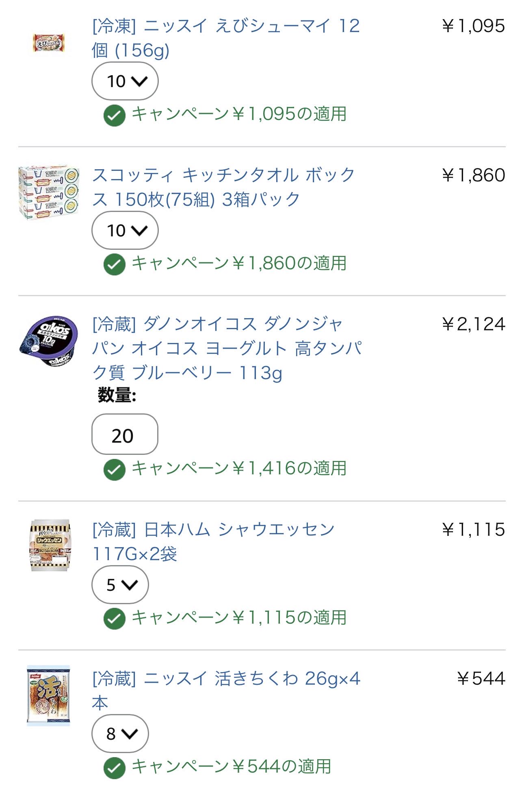This screenshot has width=524, height=795.
Task: Open the ニッスイ 活きちくわ product link
Action: [225, 690]
